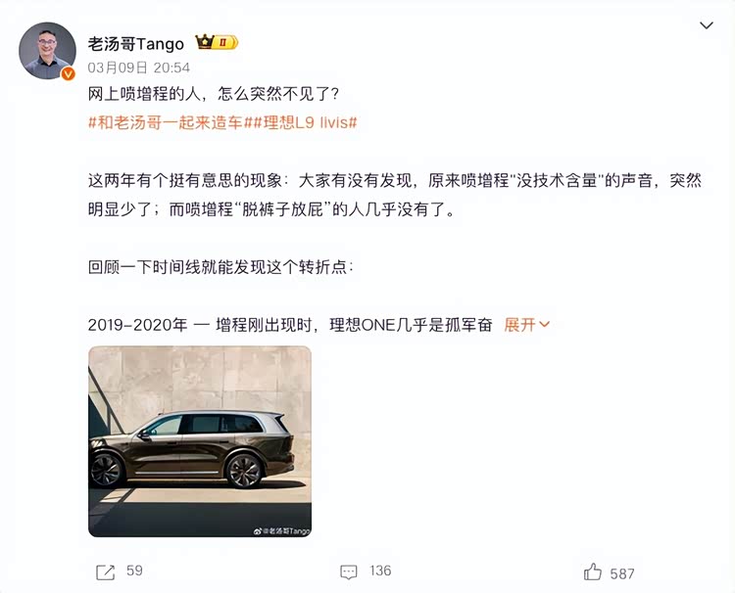The image size is (735, 593).
Task: Click the post title line about 喷增程
Action: [214, 94]
